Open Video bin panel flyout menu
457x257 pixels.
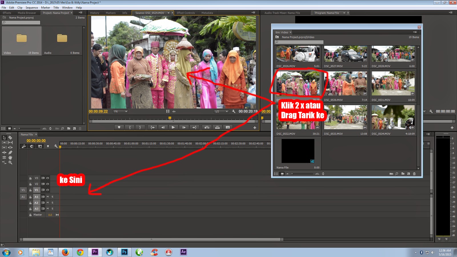tap(415, 32)
